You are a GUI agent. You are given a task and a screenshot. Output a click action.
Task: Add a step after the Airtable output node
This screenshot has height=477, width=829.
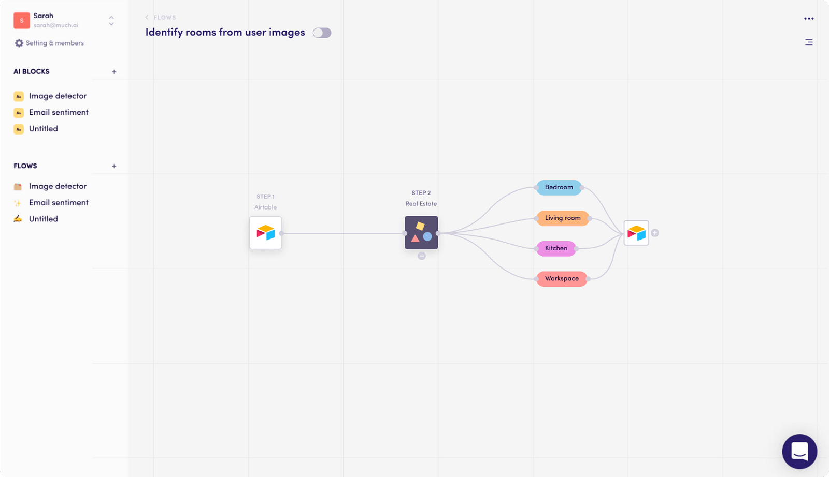655,232
